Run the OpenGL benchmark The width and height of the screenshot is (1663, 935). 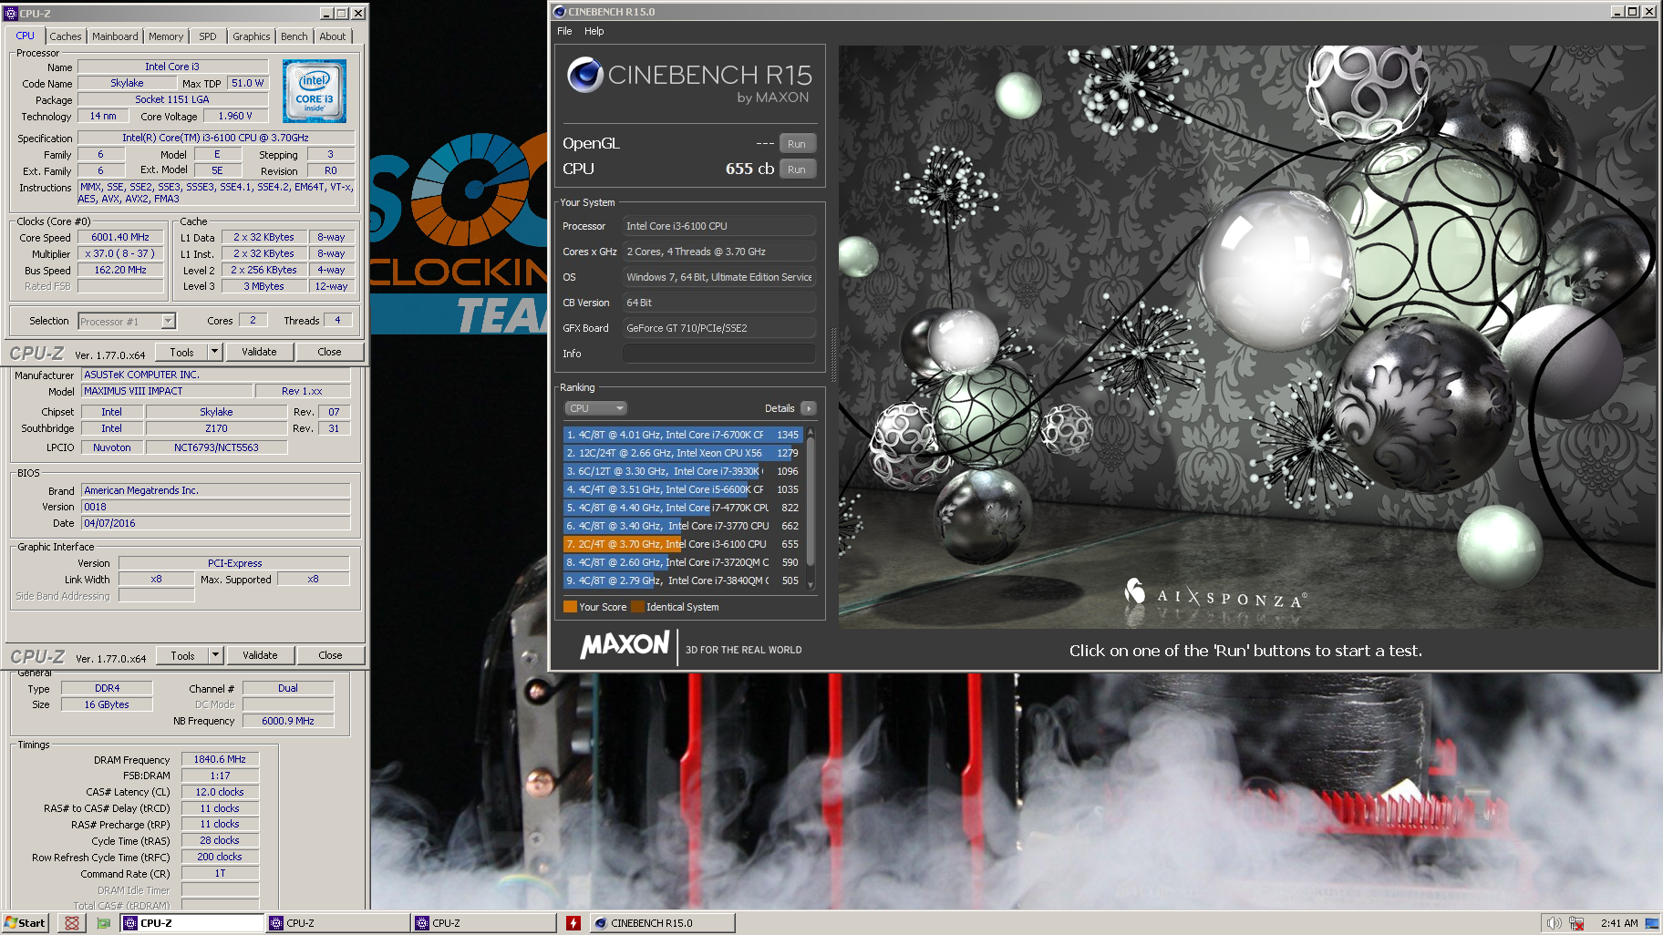click(x=797, y=144)
